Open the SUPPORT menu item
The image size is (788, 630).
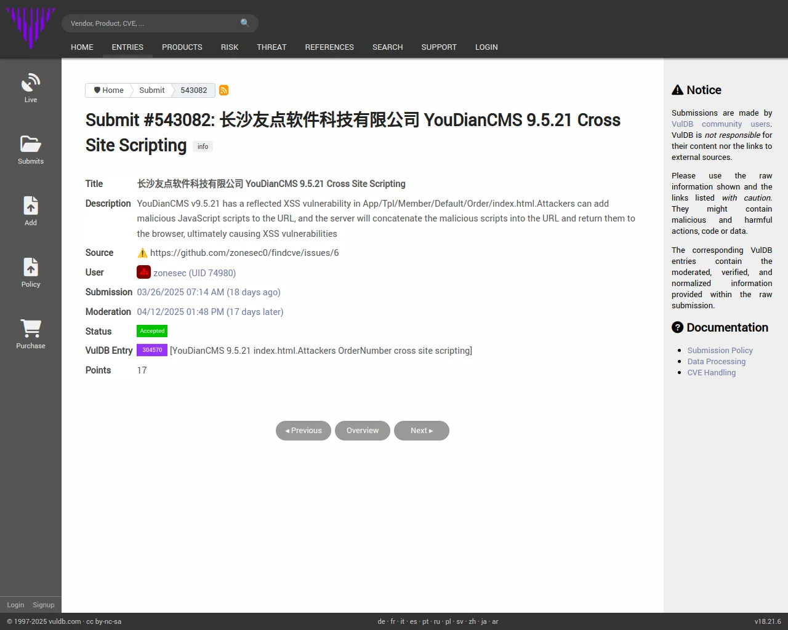tap(439, 47)
